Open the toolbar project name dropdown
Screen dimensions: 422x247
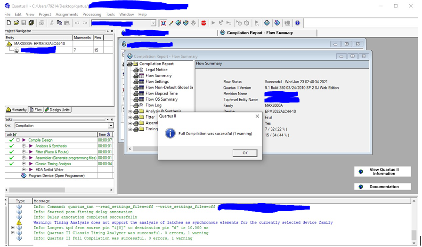point(153,23)
